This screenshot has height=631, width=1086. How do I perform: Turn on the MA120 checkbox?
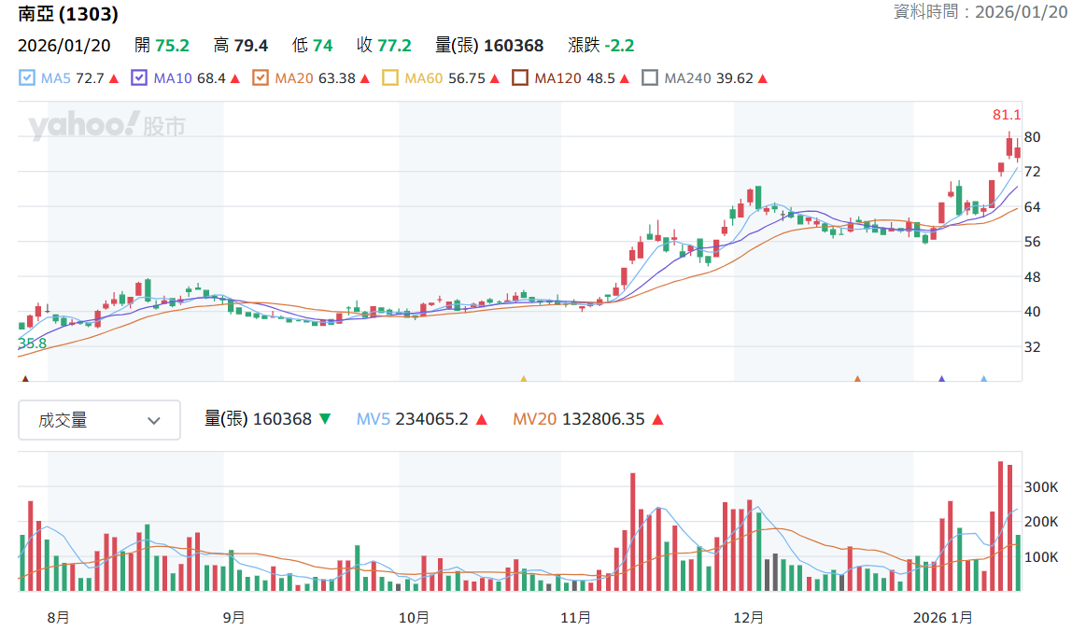[520, 78]
